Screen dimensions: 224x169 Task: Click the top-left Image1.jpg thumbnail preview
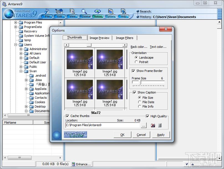click(x=80, y=59)
